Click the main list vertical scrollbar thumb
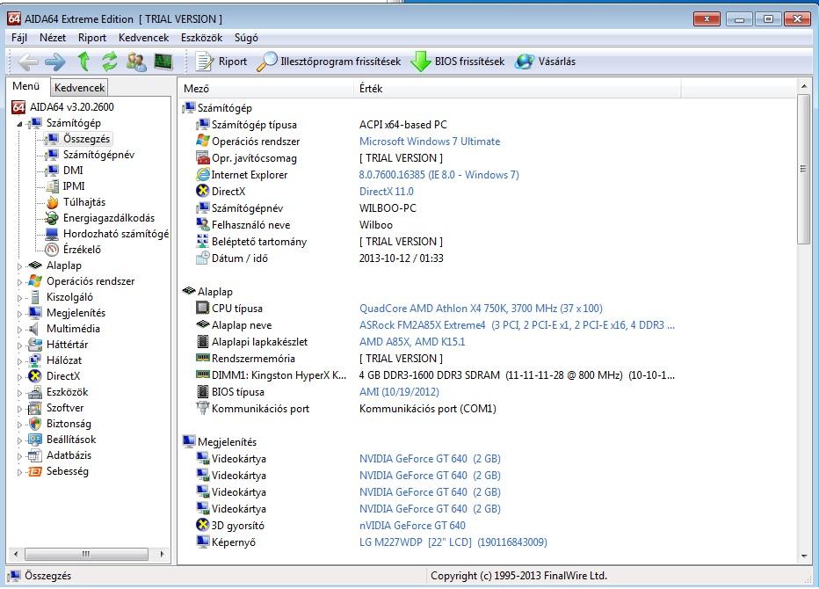This screenshot has height=589, width=819. (x=804, y=168)
